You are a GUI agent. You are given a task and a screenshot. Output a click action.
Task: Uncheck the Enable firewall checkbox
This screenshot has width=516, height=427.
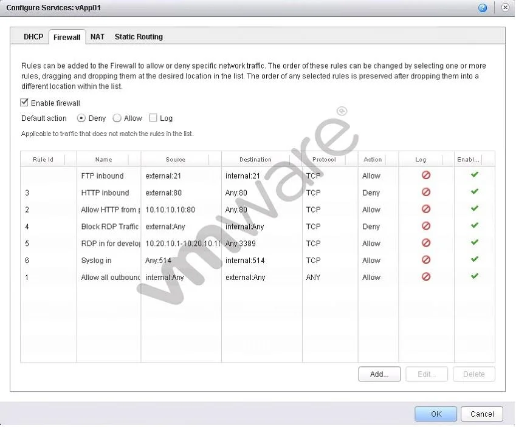(24, 102)
